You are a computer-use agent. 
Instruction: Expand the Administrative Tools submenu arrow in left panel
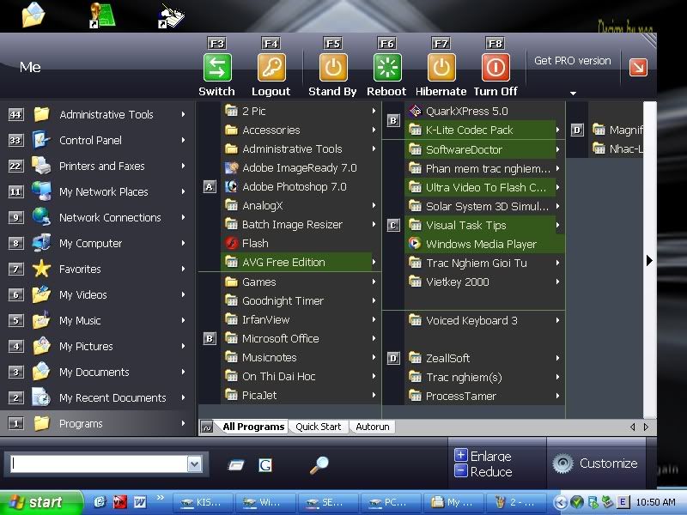coord(183,114)
